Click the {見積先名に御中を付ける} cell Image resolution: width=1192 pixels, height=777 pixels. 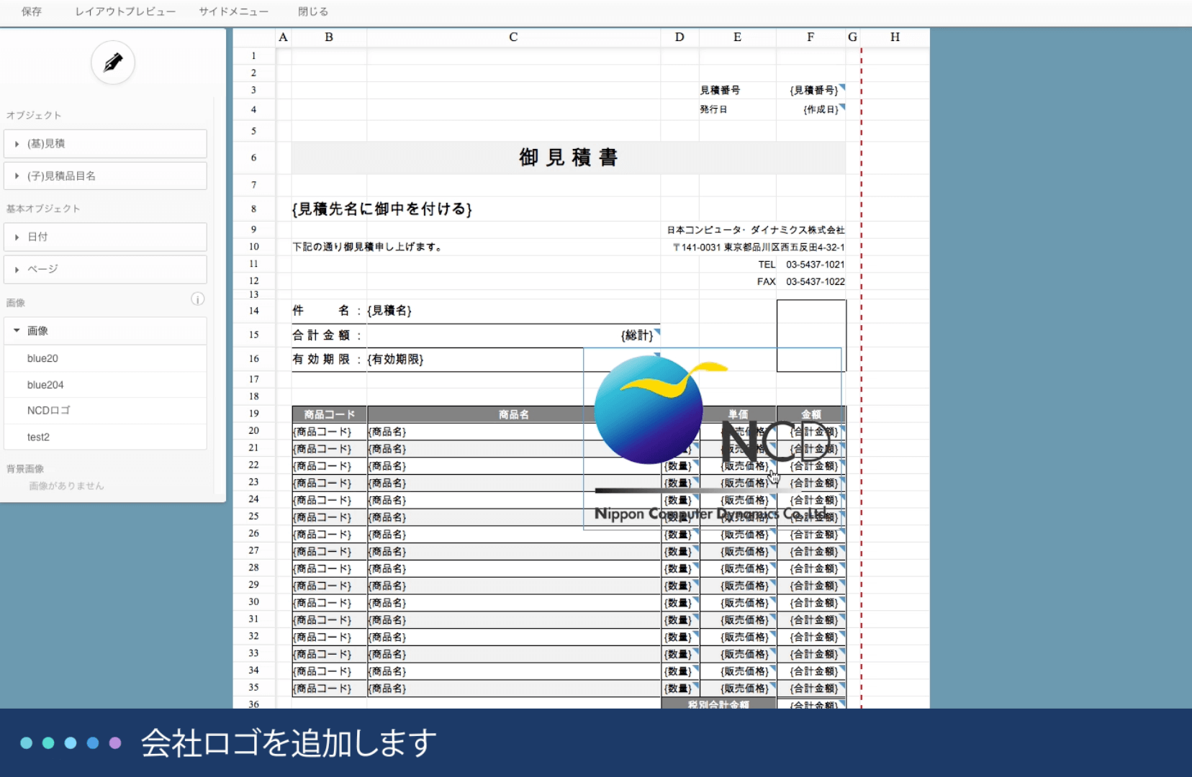(x=382, y=209)
